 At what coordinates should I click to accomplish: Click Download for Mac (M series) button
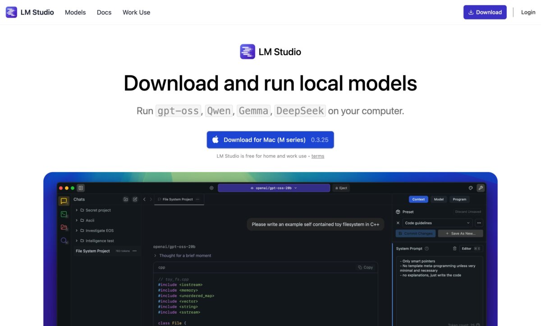click(270, 140)
